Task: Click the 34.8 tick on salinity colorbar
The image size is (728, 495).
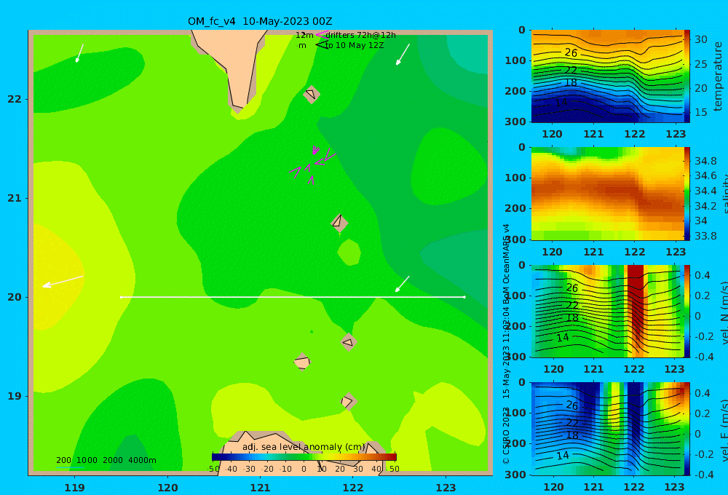Action: [x=705, y=161]
